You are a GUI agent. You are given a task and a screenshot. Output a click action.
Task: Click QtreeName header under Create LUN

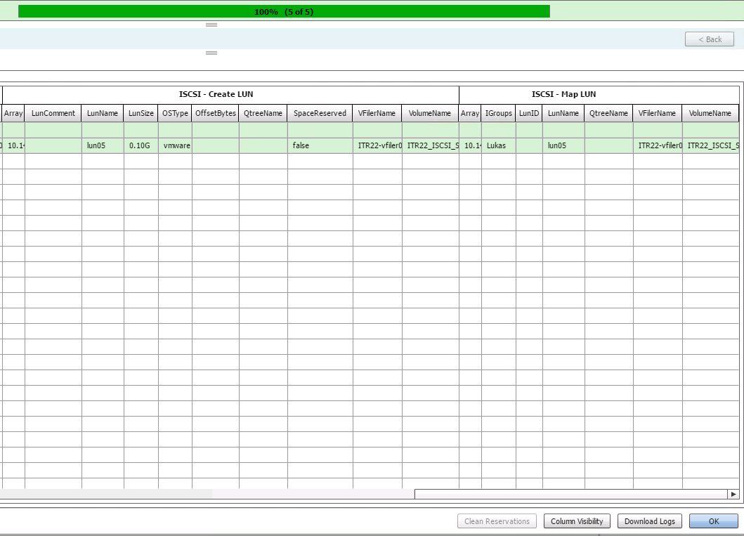tap(263, 113)
